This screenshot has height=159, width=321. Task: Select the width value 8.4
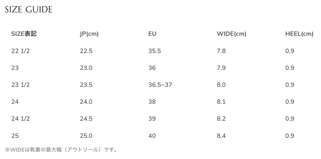pos(221,136)
